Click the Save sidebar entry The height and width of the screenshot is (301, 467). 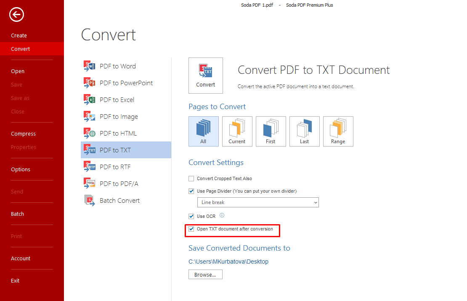[16, 85]
